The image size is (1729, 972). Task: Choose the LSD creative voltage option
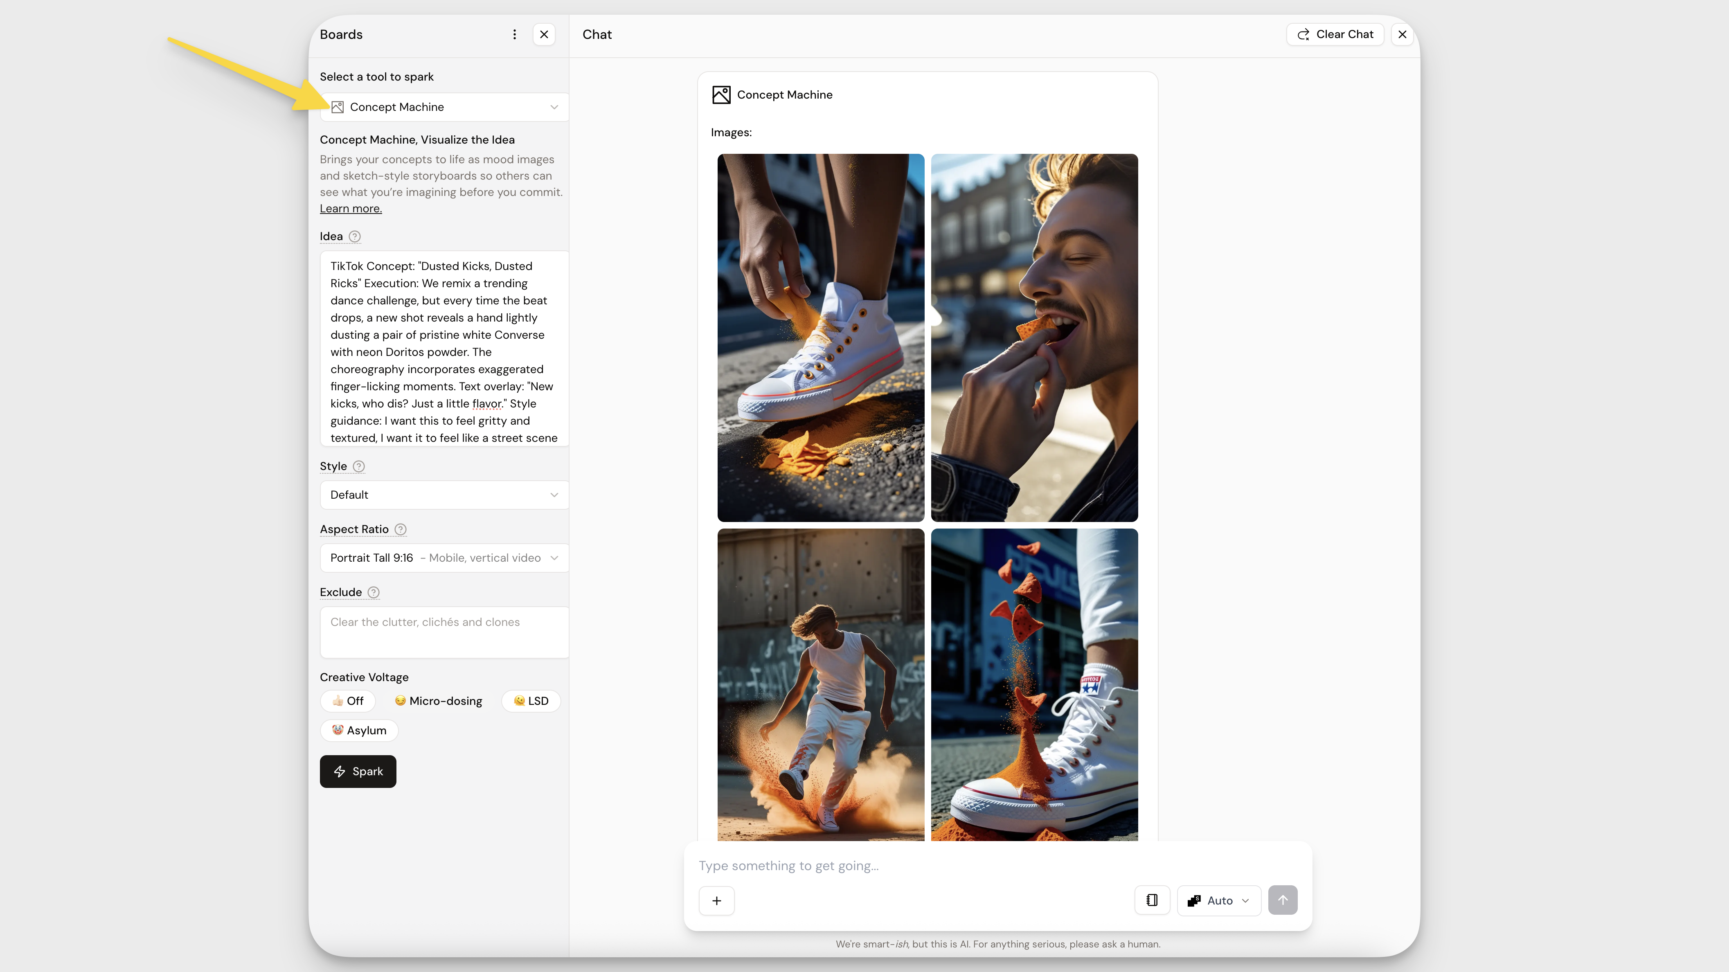[531, 701]
